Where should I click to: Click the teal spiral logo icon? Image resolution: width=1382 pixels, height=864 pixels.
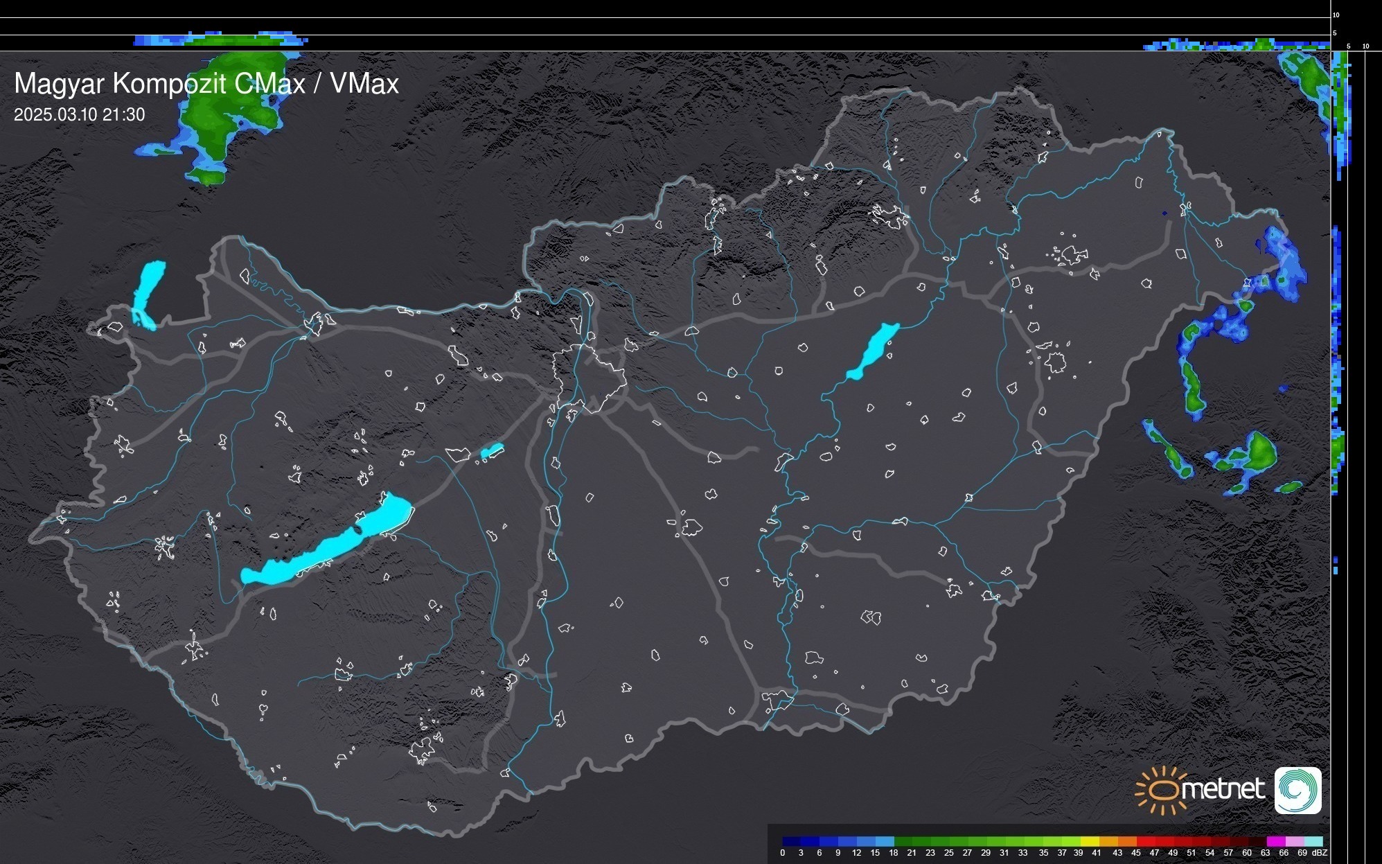(1297, 790)
